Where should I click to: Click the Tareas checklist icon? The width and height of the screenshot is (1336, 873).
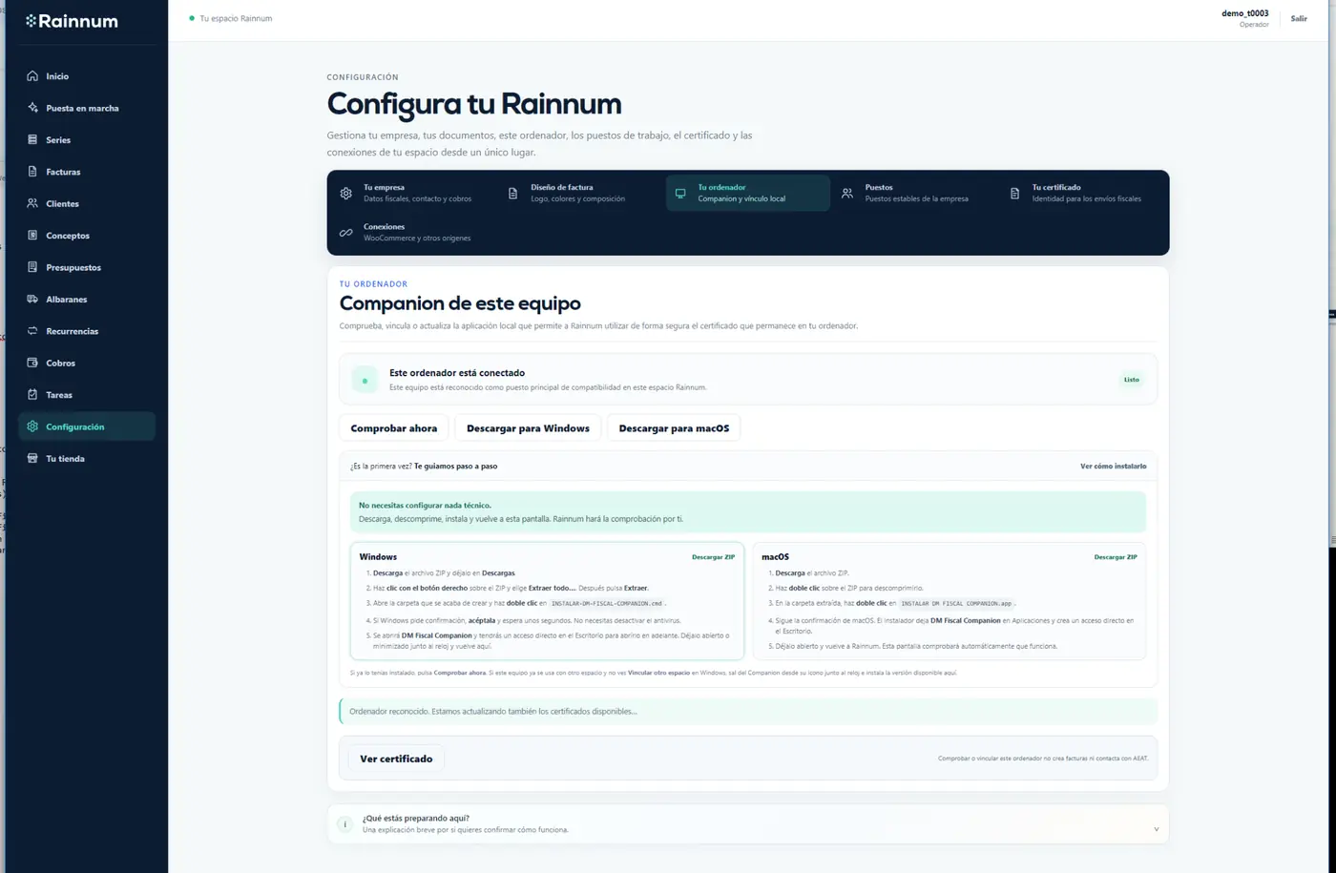coord(32,395)
